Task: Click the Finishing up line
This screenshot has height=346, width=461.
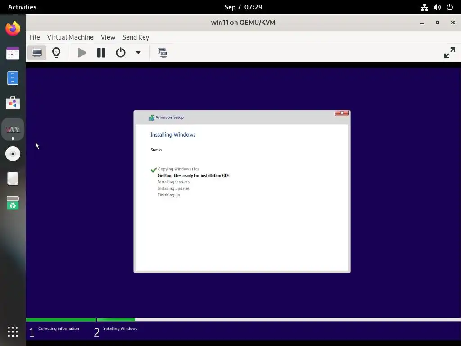Action: coord(169,195)
